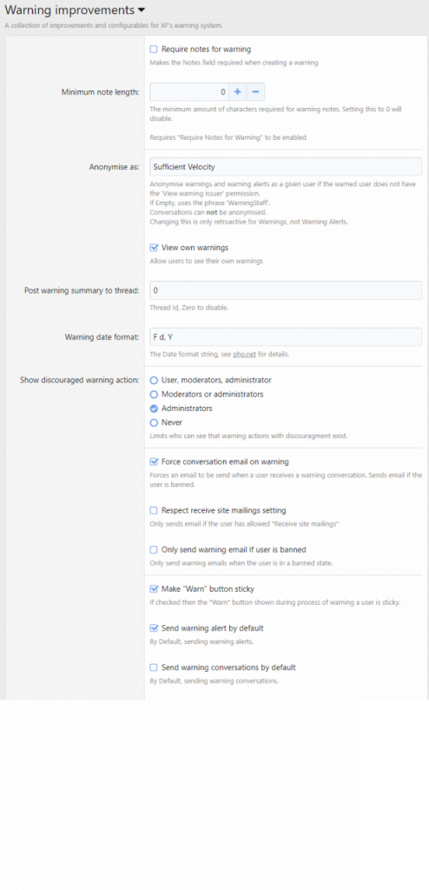Select User, moderators, administrator radio option
The height and width of the screenshot is (890, 429).
tap(154, 380)
